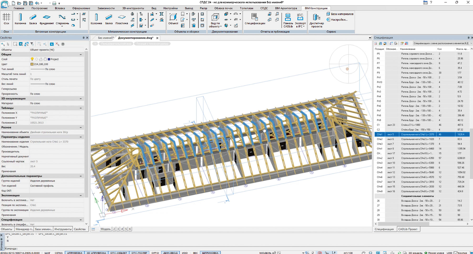Toggle 3D оПРИВЯЗКА mode
The image size is (473, 254).
click(x=96, y=253)
